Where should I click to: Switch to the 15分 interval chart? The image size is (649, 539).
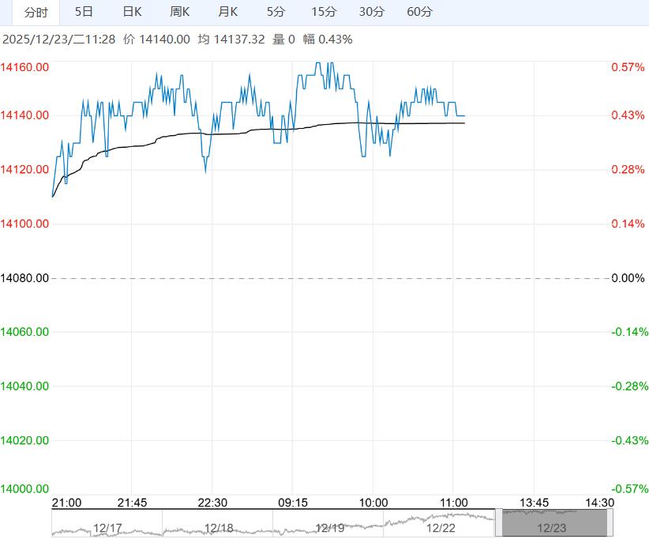pos(324,12)
